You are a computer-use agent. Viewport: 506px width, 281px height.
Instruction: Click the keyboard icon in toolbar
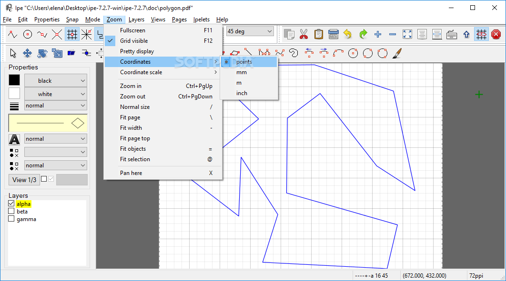(x=452, y=34)
